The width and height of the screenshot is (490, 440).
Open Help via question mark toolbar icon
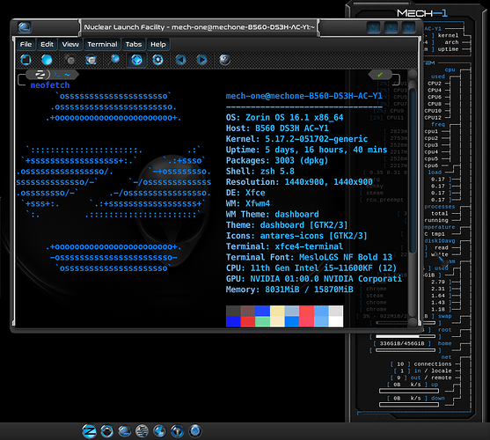coord(224,59)
